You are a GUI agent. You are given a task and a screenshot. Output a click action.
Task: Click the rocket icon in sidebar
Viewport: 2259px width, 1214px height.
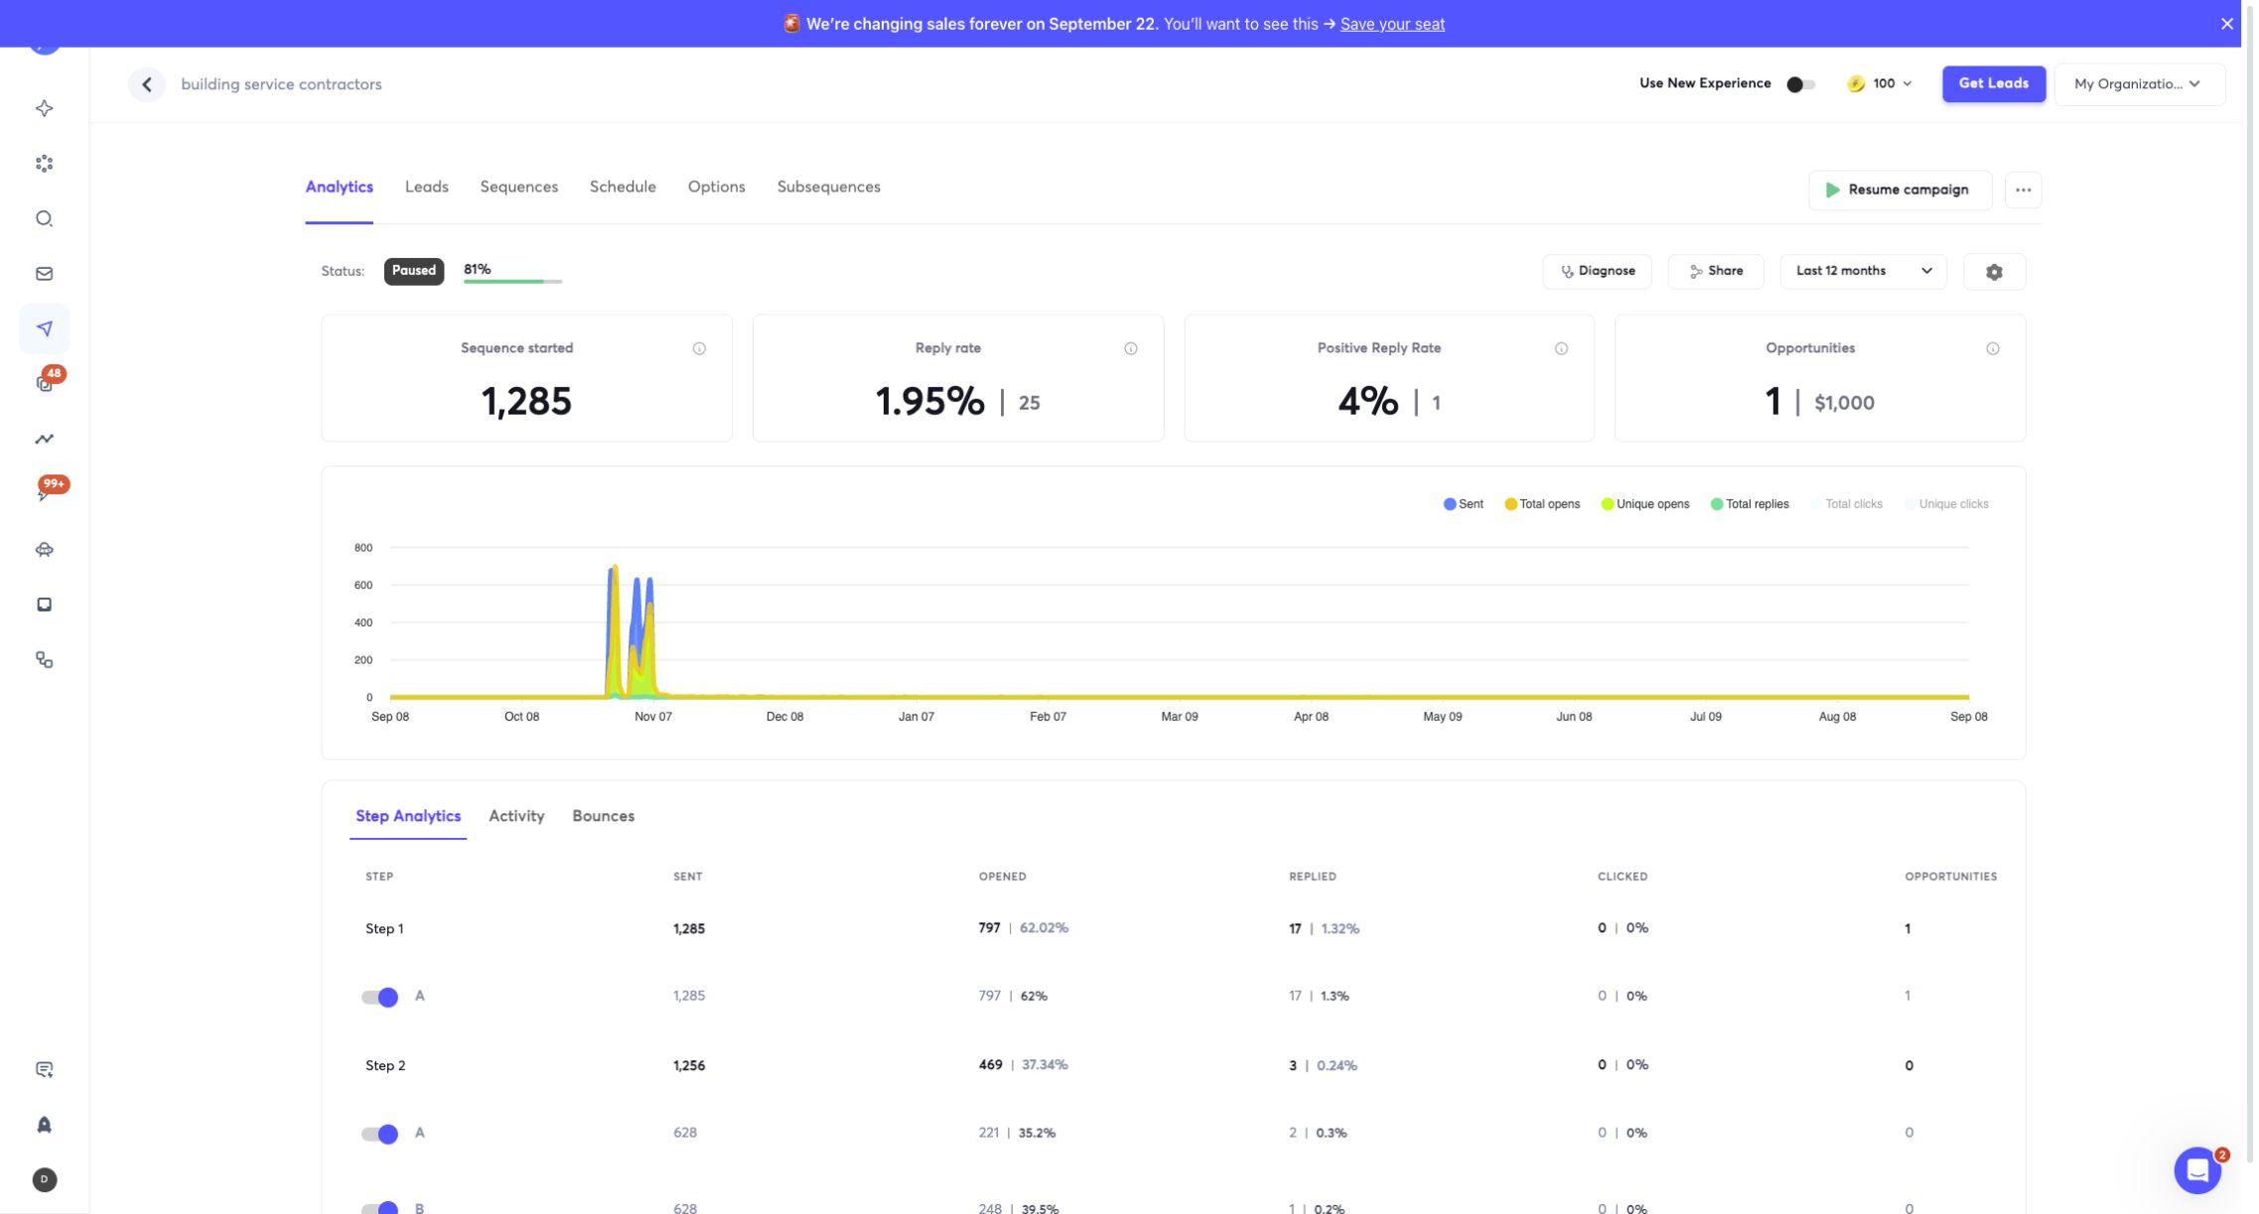click(x=44, y=1125)
